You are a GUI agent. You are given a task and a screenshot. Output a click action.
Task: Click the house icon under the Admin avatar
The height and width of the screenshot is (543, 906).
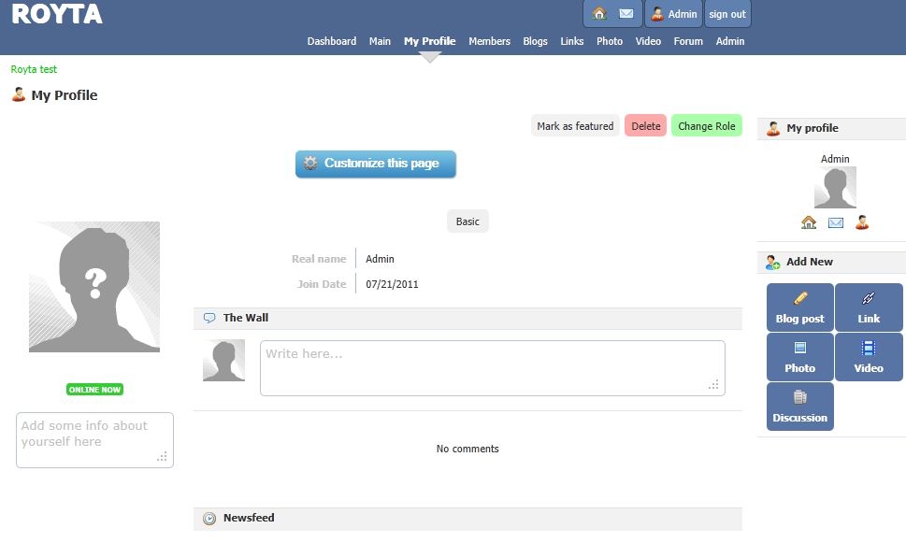point(809,222)
